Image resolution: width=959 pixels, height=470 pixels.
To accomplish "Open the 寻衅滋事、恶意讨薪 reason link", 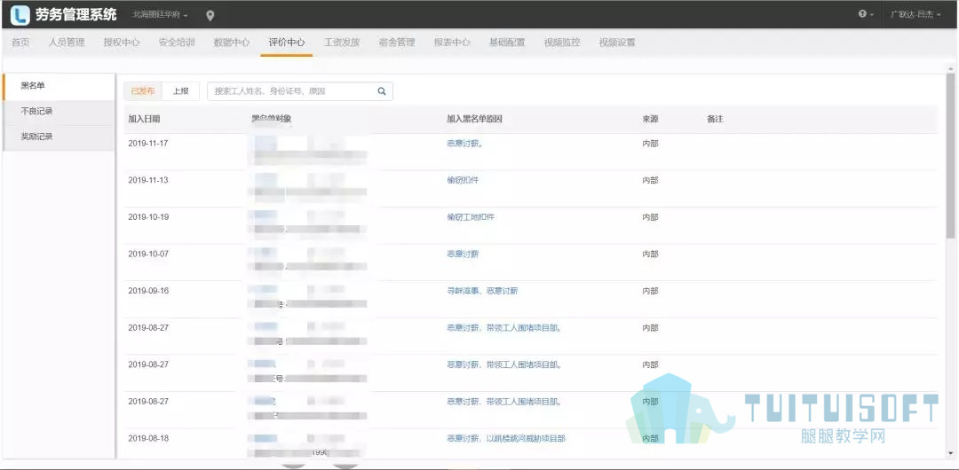I will [482, 291].
